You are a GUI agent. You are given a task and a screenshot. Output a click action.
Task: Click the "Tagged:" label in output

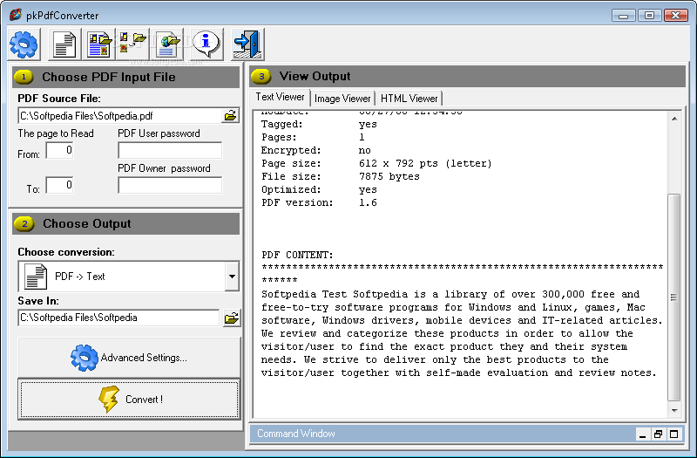tap(281, 124)
